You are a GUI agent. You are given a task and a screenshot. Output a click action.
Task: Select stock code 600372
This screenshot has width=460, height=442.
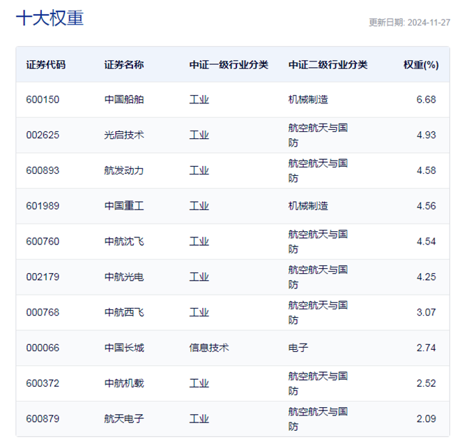click(43, 383)
